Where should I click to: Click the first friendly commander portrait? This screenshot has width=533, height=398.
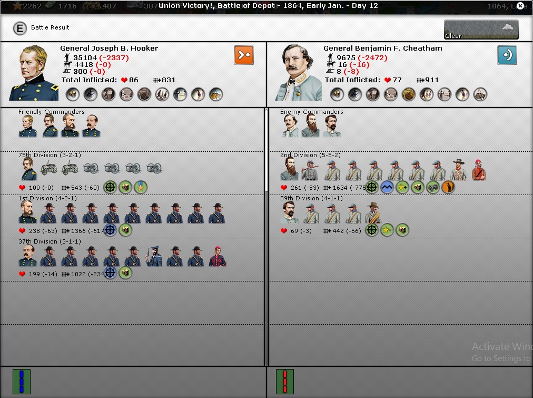point(27,127)
